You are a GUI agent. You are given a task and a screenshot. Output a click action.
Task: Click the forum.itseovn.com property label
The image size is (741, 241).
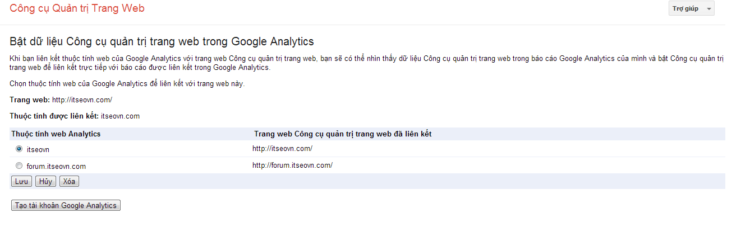point(56,166)
